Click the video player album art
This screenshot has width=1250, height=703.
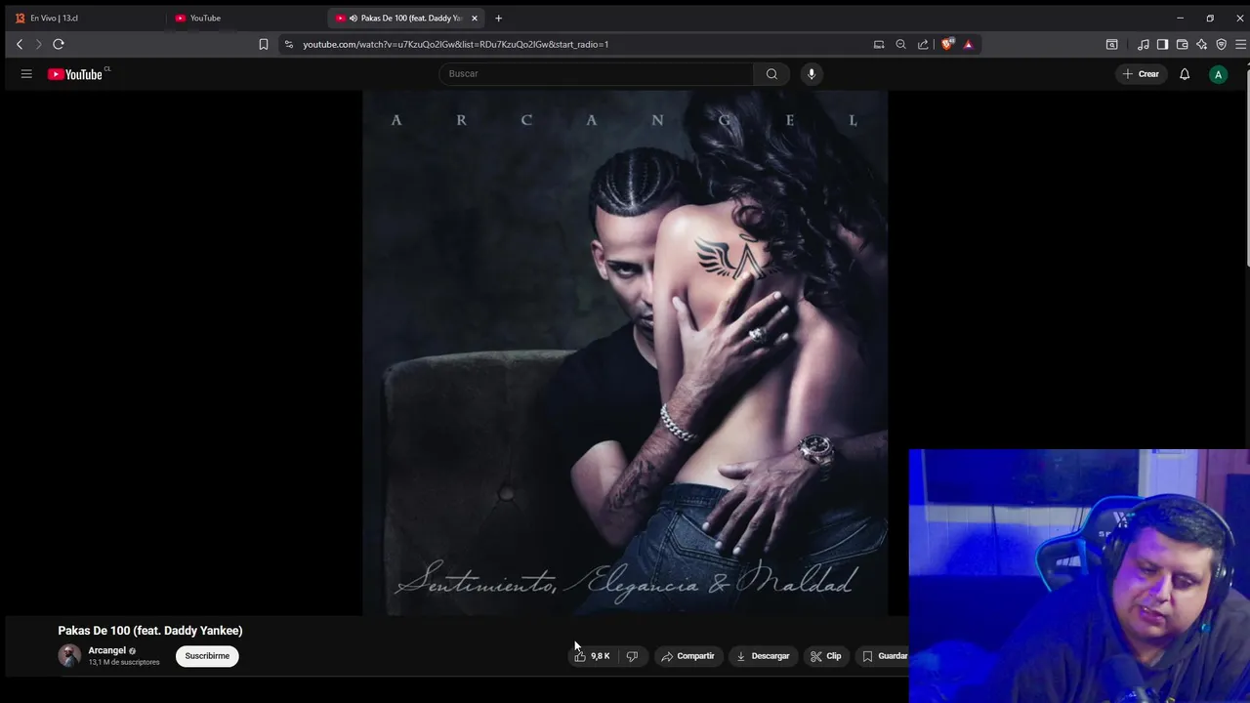click(x=625, y=353)
